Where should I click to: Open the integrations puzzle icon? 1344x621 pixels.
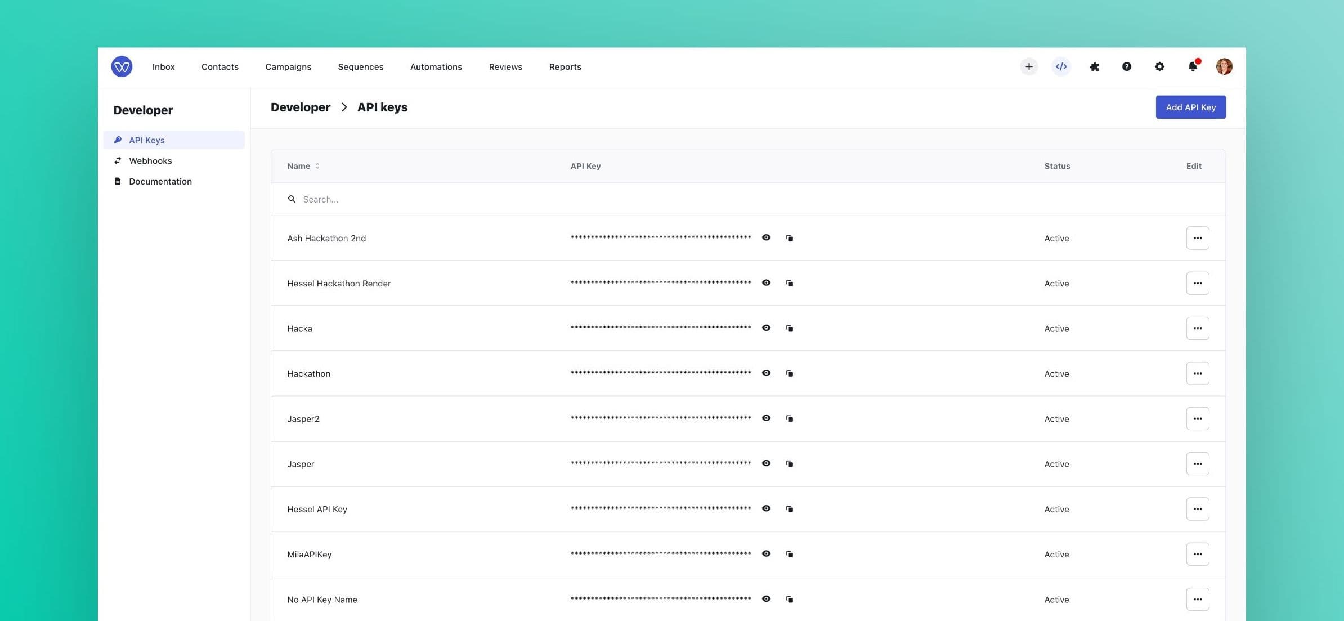pos(1094,66)
